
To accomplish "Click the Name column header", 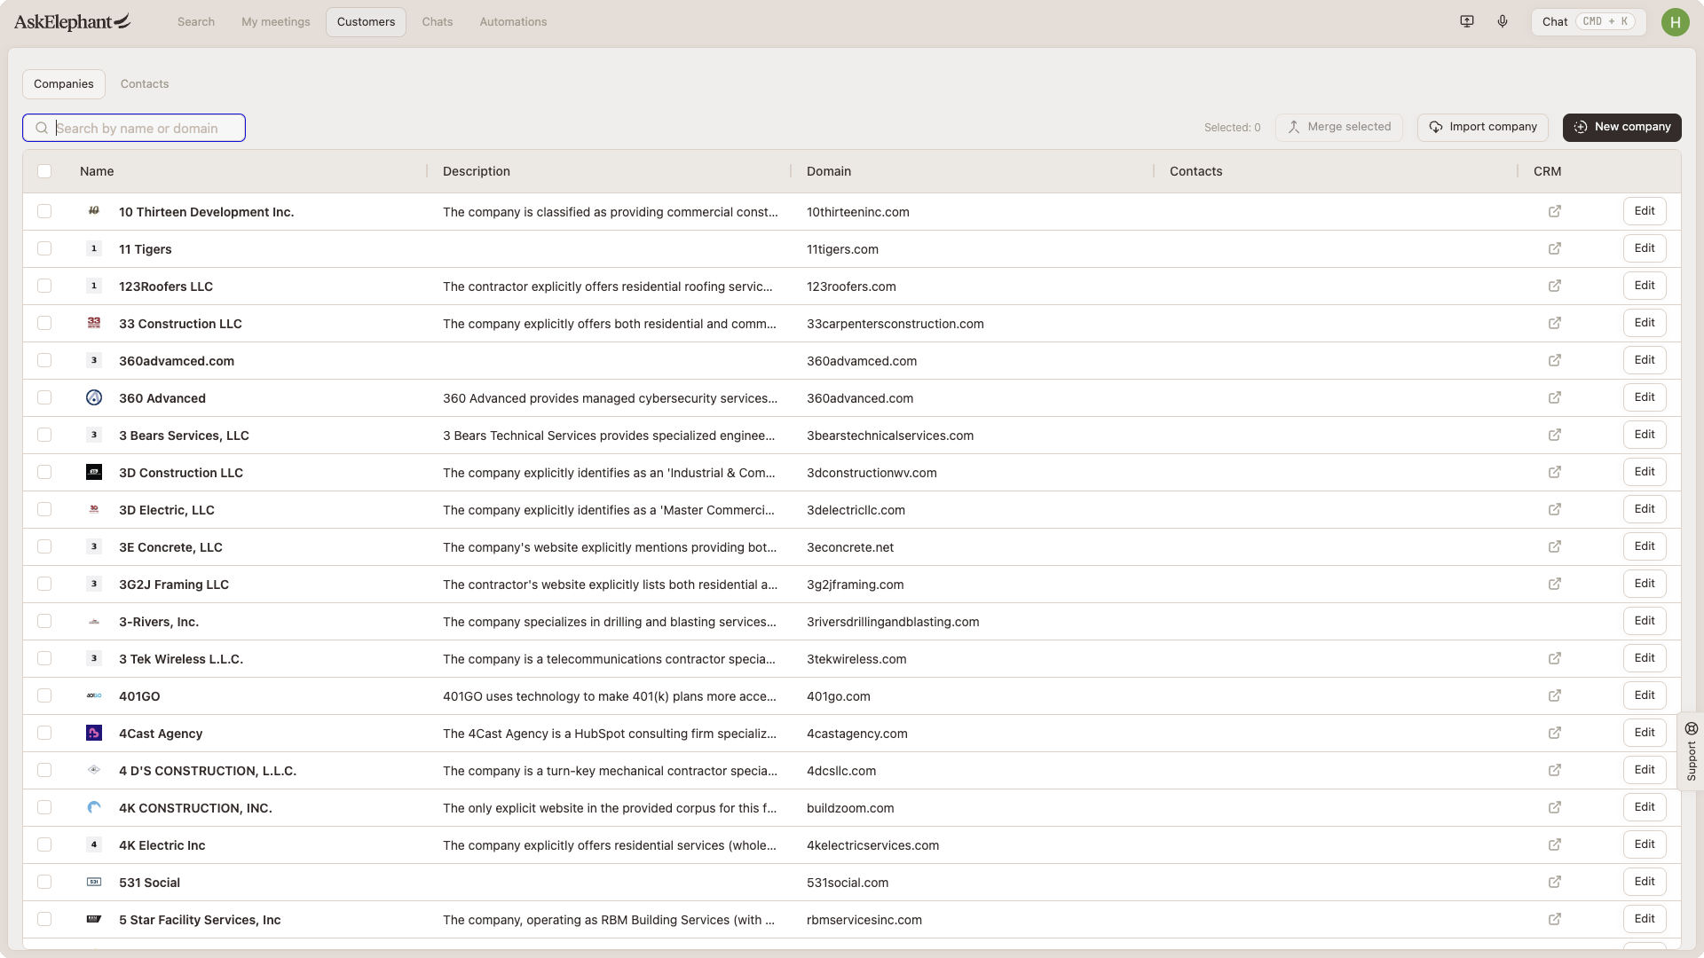I will point(97,171).
